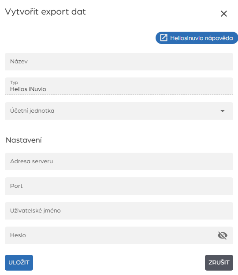Open HeliosInuvio nápověda help link
The width and height of the screenshot is (238, 275).
pos(197,38)
